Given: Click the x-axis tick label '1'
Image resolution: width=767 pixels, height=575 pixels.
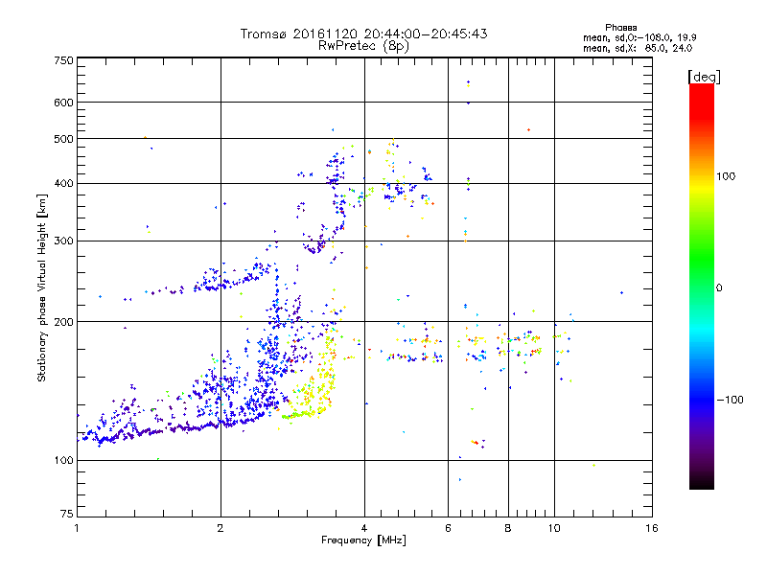Looking at the screenshot, I should [77, 528].
